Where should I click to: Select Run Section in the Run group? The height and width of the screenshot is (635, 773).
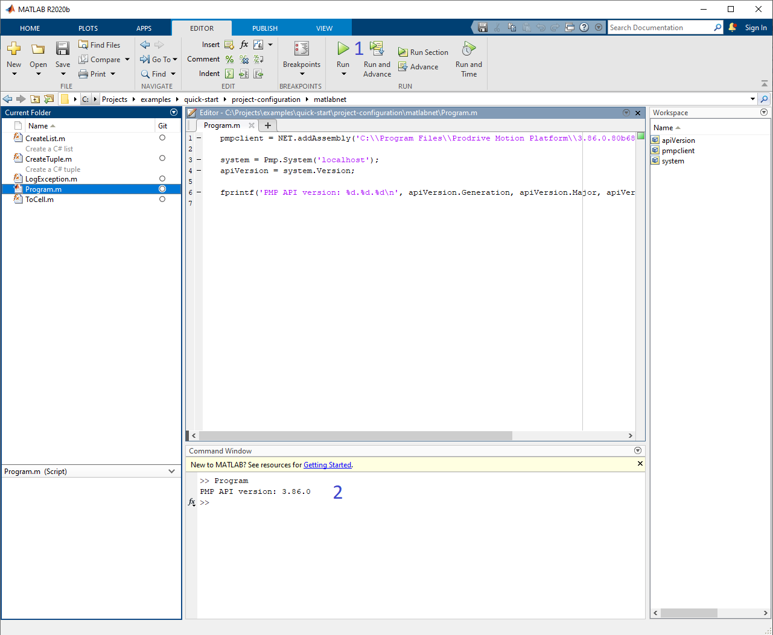point(423,52)
